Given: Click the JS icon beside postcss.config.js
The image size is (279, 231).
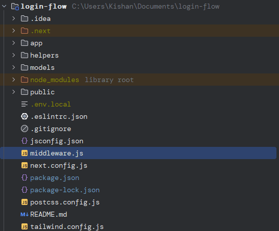Looking at the screenshot, I should 25,202.
